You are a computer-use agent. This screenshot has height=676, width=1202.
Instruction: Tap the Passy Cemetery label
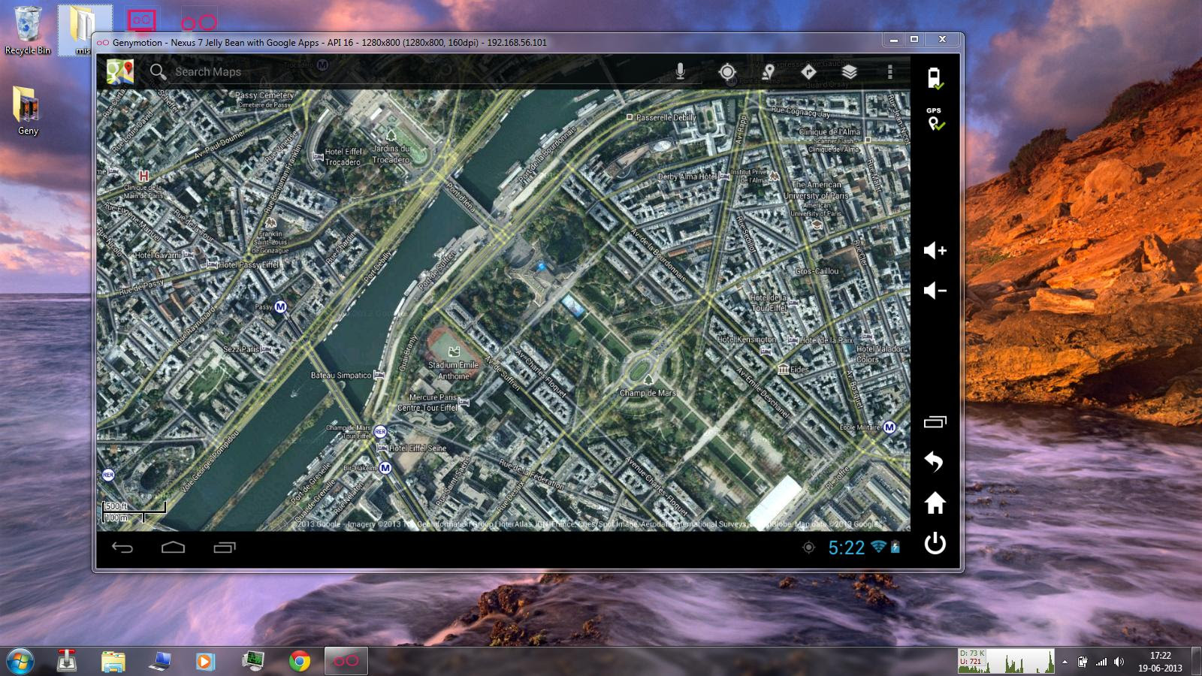(264, 95)
